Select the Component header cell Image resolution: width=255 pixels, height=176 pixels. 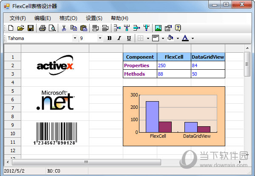coord(140,57)
